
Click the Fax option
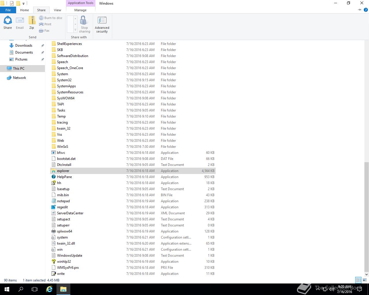44,31
